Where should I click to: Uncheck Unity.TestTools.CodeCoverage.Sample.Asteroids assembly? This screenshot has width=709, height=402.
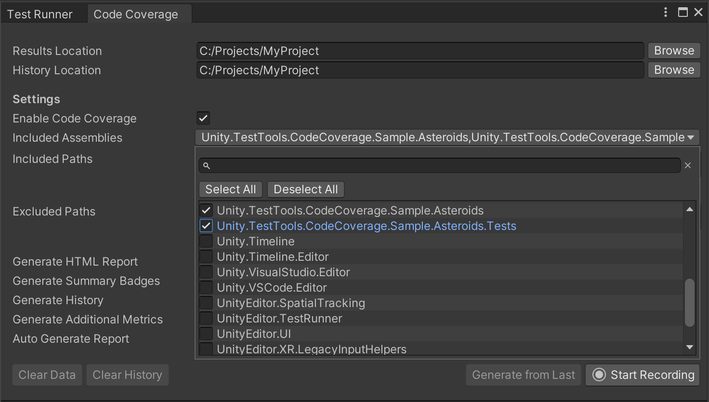tap(206, 210)
